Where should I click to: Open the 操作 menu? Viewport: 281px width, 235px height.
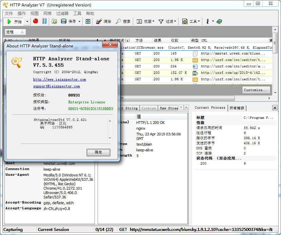[22, 14]
